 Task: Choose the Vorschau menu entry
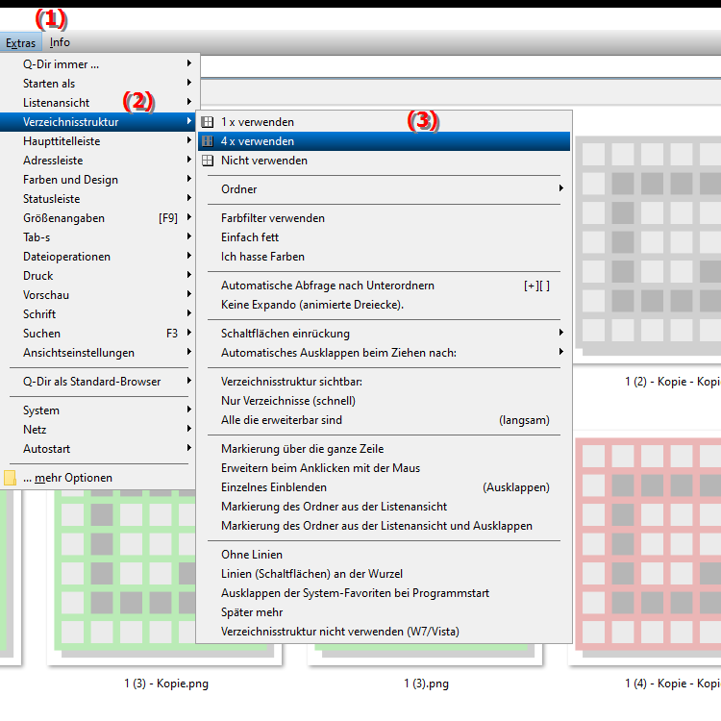click(x=99, y=295)
